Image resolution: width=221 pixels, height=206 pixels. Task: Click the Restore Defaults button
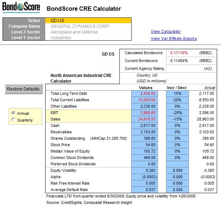click(24, 89)
